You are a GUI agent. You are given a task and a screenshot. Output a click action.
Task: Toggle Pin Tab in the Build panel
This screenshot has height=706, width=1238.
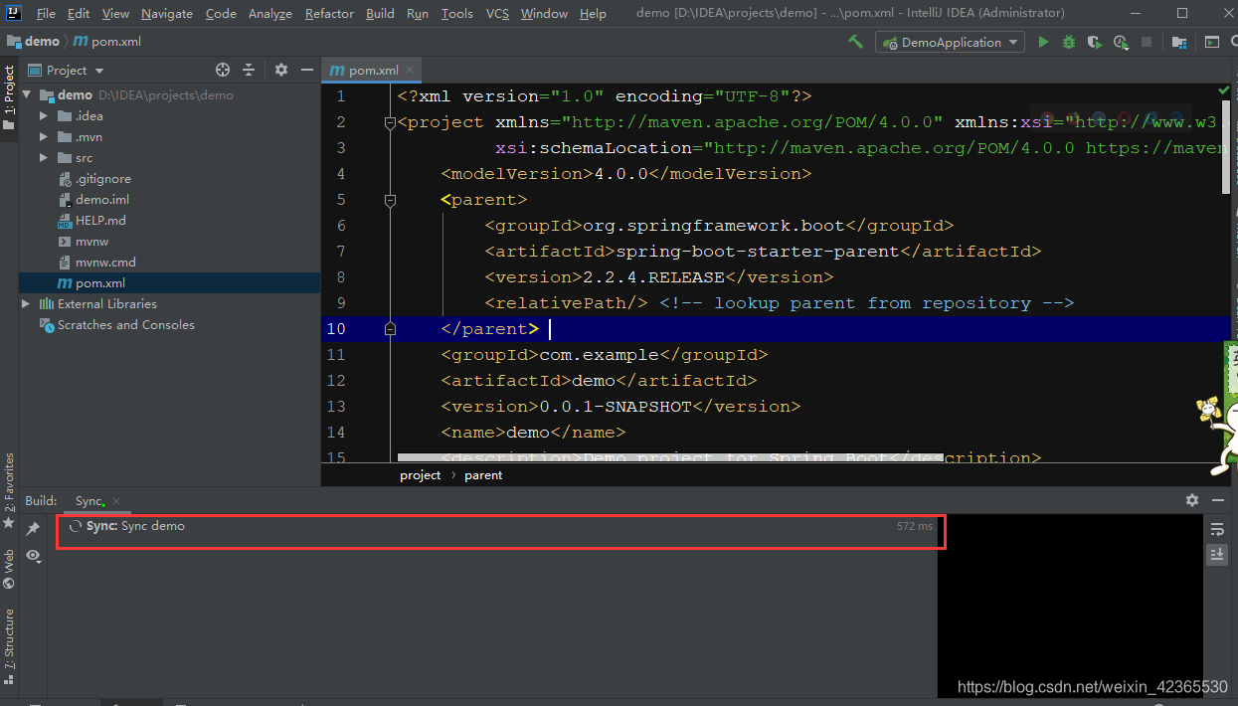pos(33,528)
